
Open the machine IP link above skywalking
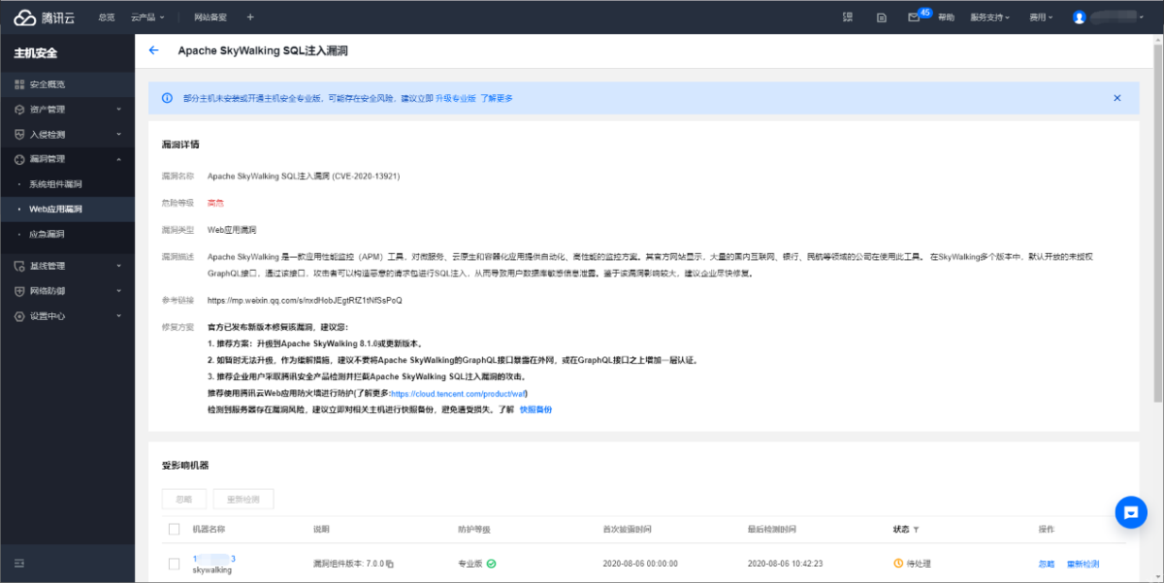tap(213, 559)
